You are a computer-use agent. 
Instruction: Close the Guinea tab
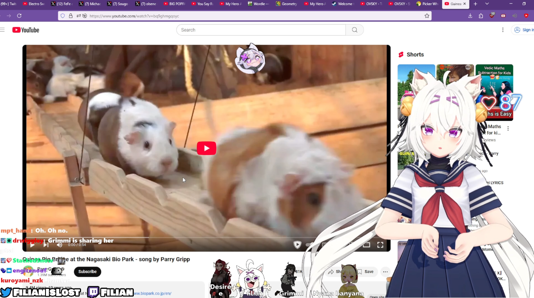click(464, 4)
